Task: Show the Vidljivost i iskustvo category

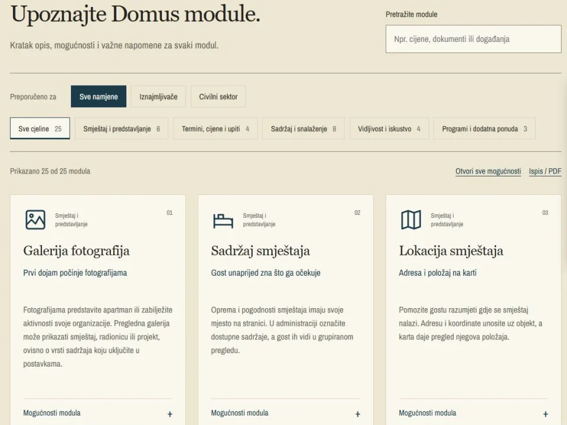Action: (389, 129)
